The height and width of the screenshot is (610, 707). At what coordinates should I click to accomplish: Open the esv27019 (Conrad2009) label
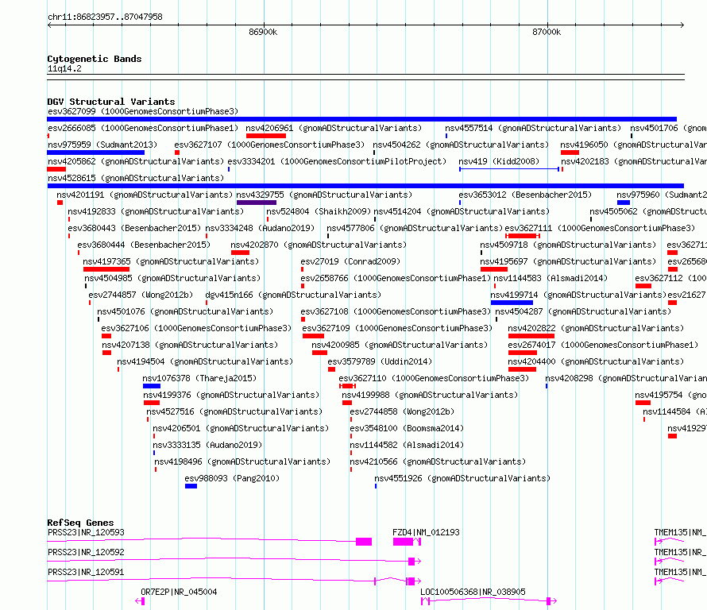tap(350, 261)
